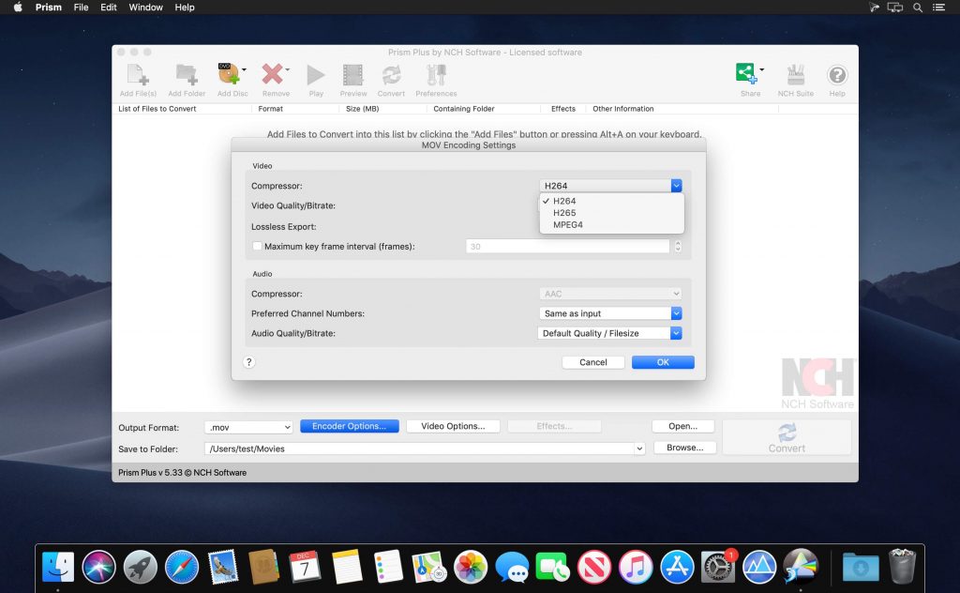Viewport: 960px width, 593px height.
Task: Click the Encoder Options button
Action: tap(349, 426)
